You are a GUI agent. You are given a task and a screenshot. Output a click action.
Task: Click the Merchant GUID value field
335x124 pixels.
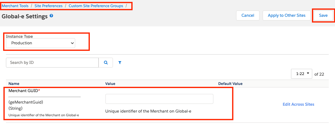tap(159, 99)
